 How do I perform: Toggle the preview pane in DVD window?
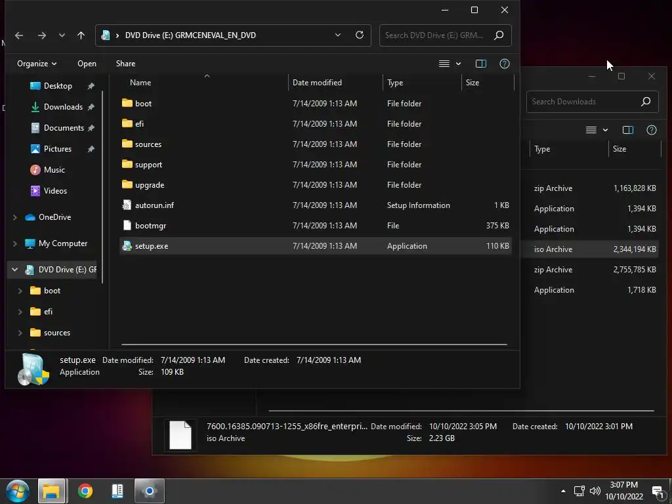[481, 64]
